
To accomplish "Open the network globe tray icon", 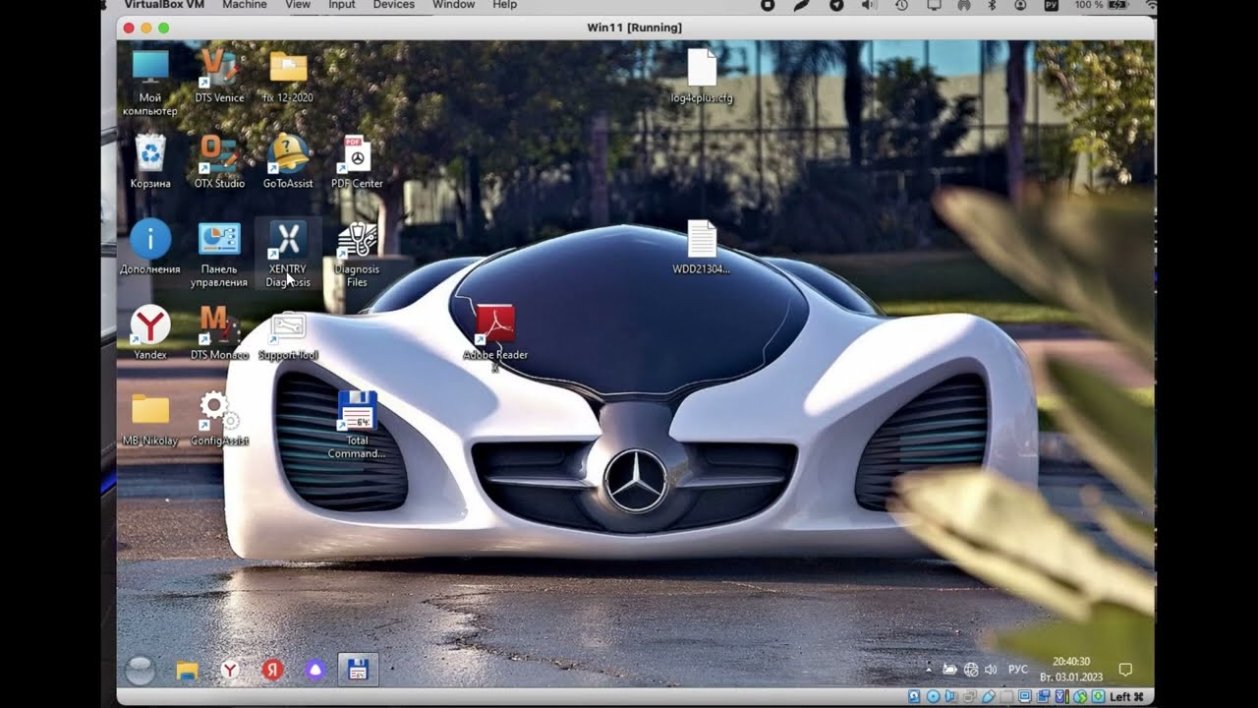I will (x=971, y=670).
